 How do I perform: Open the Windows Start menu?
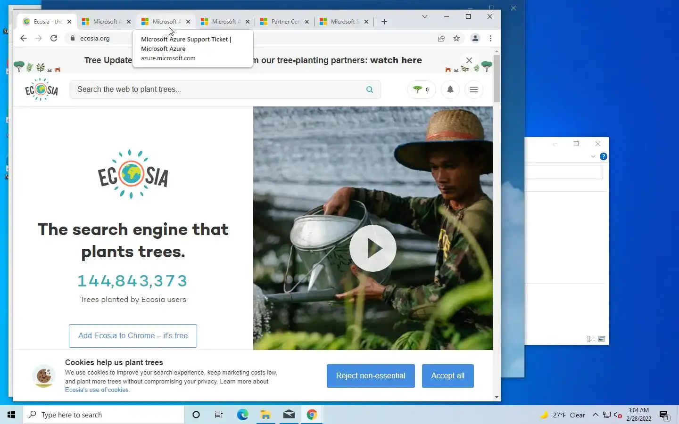(11, 415)
